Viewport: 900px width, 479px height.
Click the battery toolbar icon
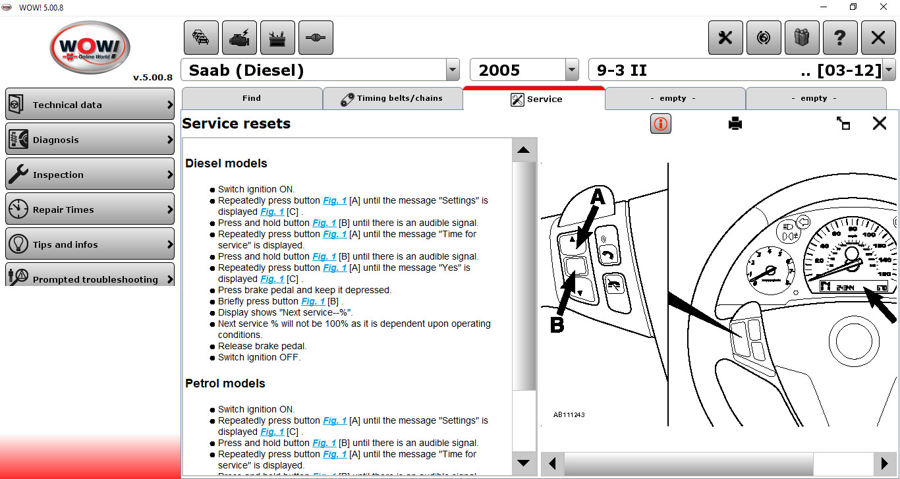pos(277,38)
